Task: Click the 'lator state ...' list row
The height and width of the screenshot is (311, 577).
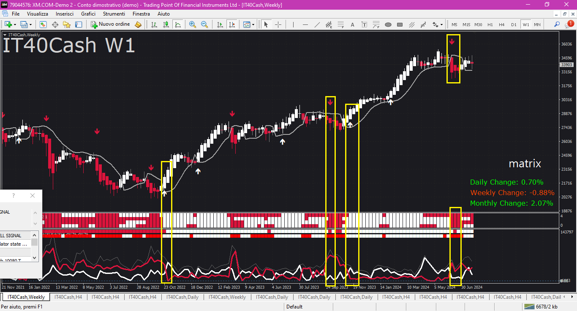Action: 16,244
